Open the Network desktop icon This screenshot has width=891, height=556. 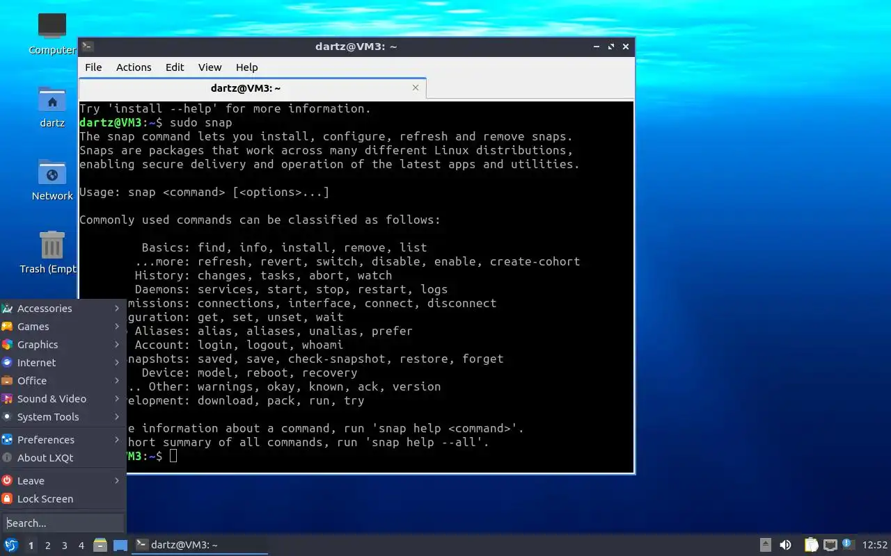52,173
